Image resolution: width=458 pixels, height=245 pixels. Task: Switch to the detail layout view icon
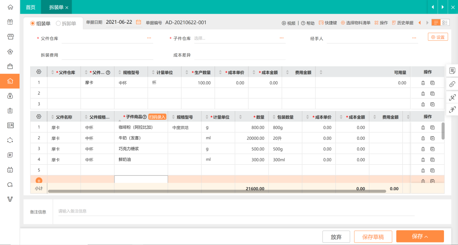(445, 23)
